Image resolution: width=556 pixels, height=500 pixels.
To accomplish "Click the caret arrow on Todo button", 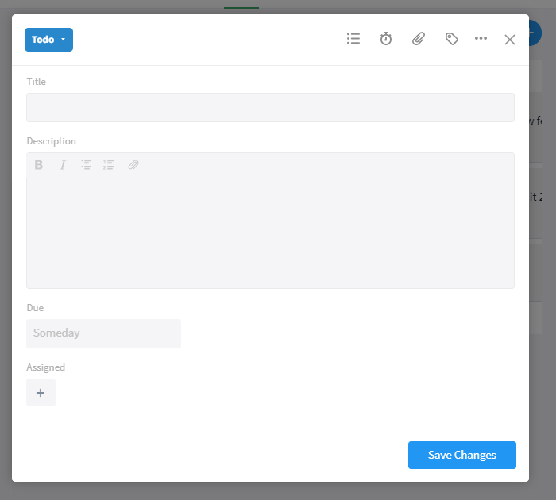I will [x=63, y=40].
